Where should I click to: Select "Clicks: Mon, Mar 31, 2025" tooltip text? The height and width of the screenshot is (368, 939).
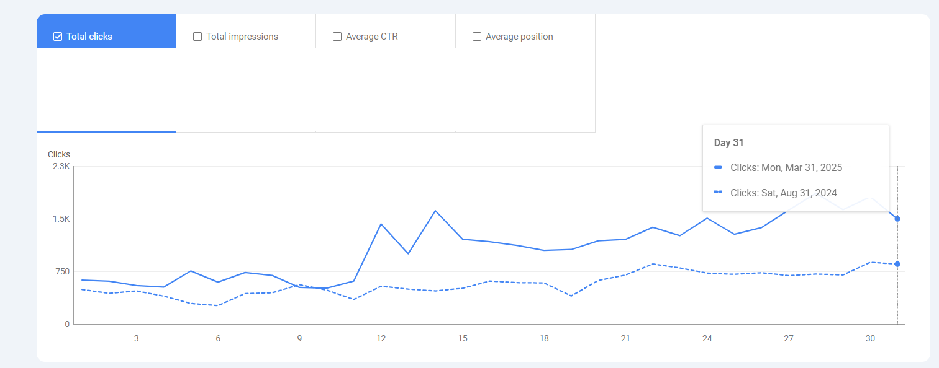coord(786,167)
